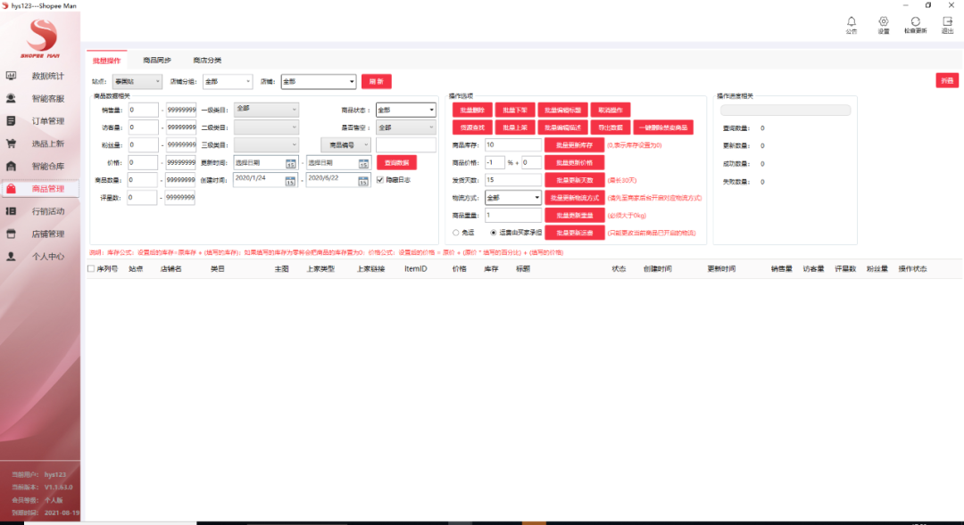964x525 pixels.
Task: Open 智能客服 customer service headset icon
Action: click(11, 98)
